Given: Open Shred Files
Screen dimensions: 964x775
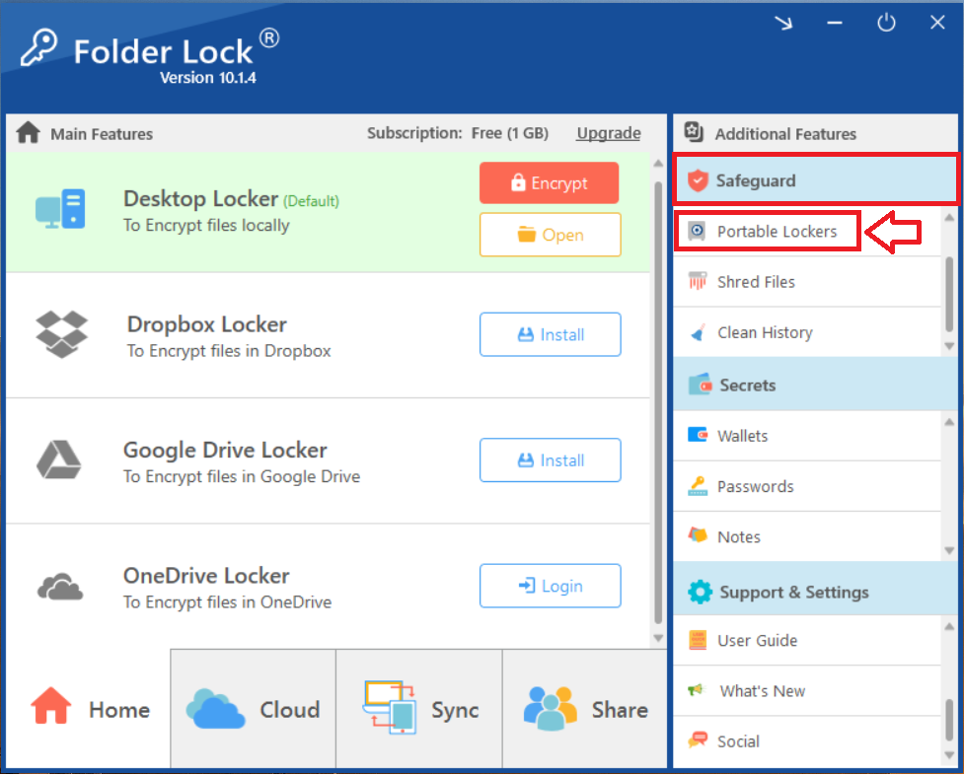Looking at the screenshot, I should (x=807, y=281).
